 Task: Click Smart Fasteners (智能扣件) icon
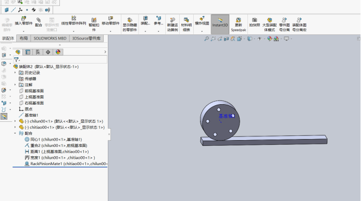94,20
